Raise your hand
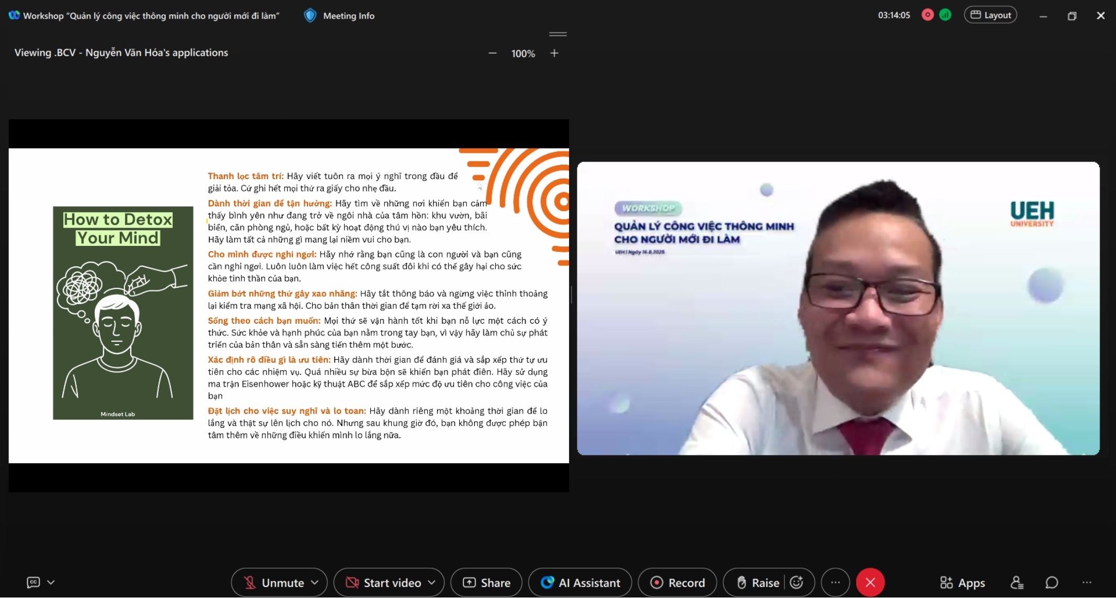Screen dimensions: 1116x598 click(758, 583)
